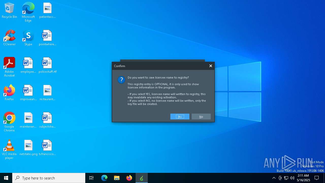Launch Edge from the taskbar
Viewport: 325px width, 183px height.
click(104, 178)
